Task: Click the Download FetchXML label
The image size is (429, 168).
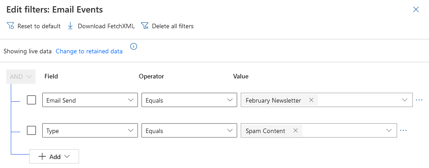Action: (x=106, y=26)
